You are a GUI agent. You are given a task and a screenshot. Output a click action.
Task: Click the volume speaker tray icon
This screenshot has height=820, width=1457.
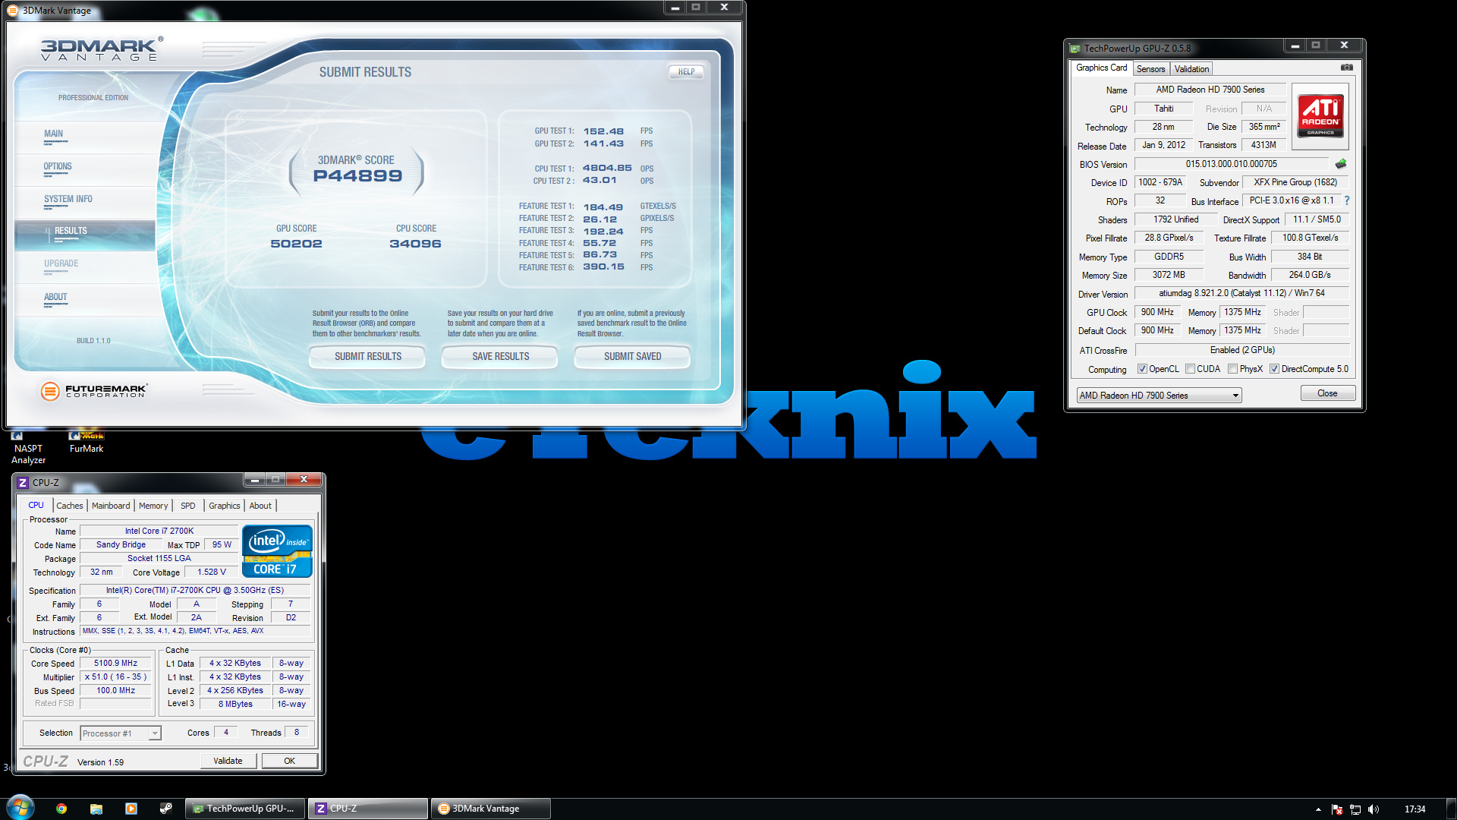tap(1374, 809)
